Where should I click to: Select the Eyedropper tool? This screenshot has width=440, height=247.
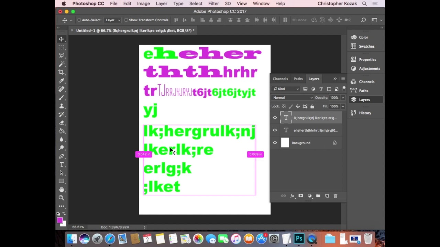point(62,81)
